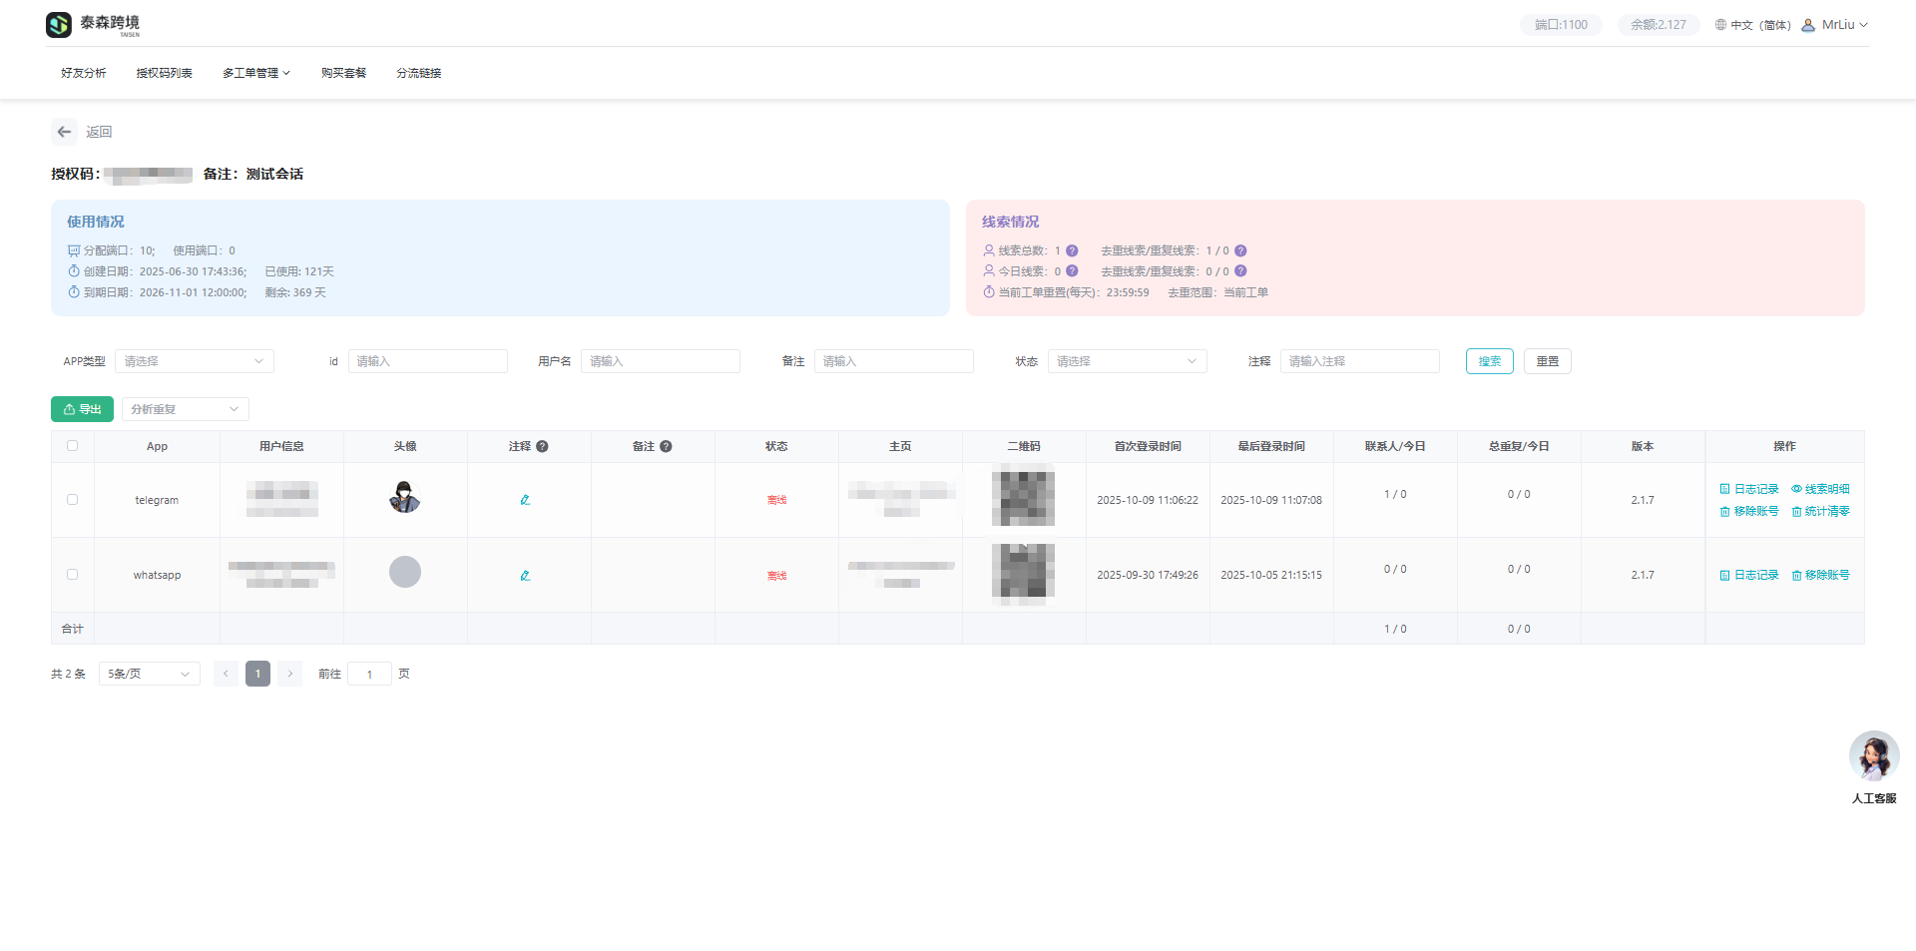Open 线索明细 for the telegram row

click(1820, 489)
